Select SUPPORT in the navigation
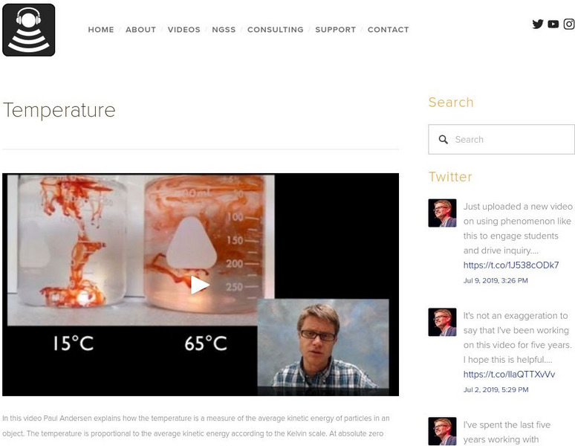The image size is (575, 446). [336, 30]
